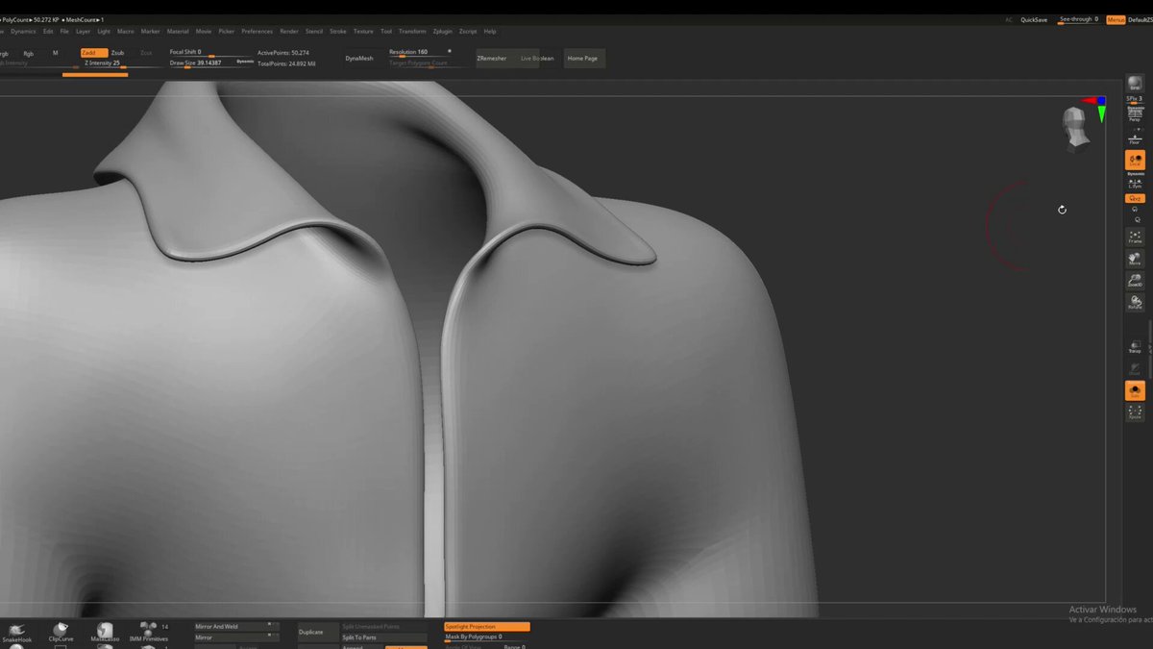Select the Zoom3D view icon
Viewport: 1153px width, 649px height.
tap(1135, 281)
